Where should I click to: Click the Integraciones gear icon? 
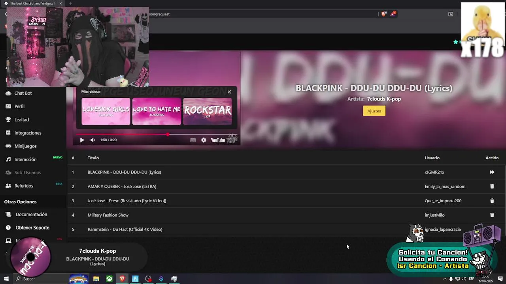coord(8,133)
